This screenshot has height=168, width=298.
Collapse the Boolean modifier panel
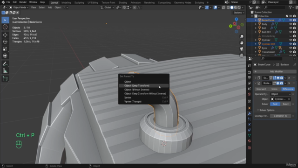coord(256,83)
